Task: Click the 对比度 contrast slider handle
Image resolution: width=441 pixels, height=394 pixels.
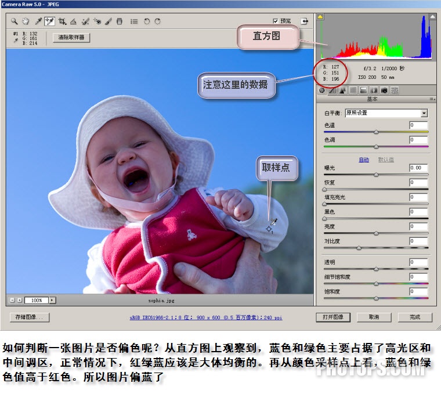Action: pos(359,248)
